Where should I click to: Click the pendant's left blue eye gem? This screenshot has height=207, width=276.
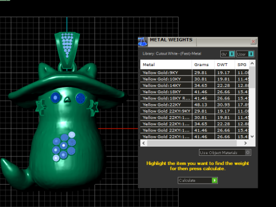tap(55, 98)
